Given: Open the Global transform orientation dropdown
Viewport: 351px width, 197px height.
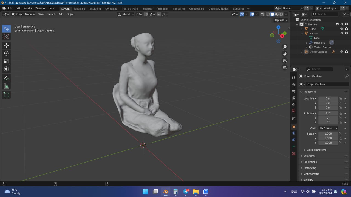Looking at the screenshot, I should tap(126, 14).
